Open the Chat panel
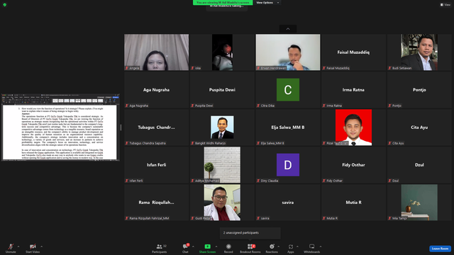This screenshot has height=255, width=454. [185, 248]
